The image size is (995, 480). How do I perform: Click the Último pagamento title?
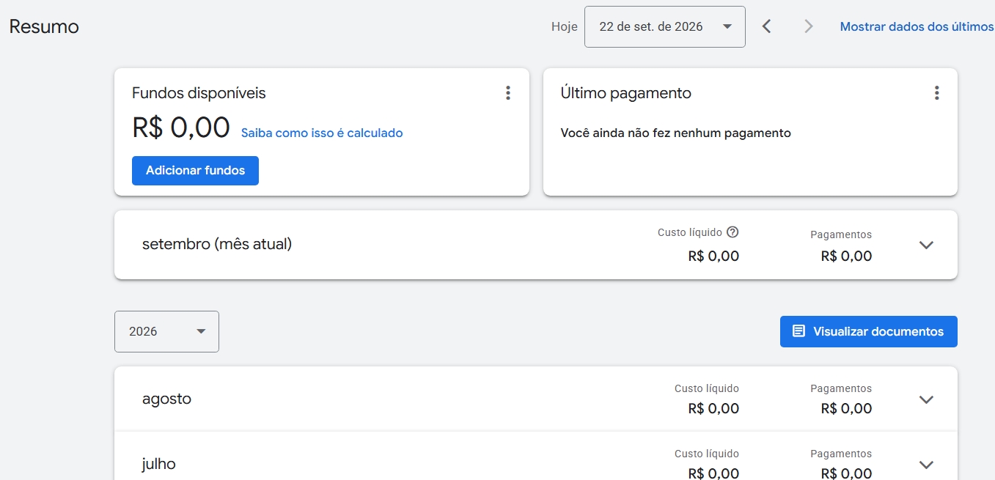[x=626, y=93]
